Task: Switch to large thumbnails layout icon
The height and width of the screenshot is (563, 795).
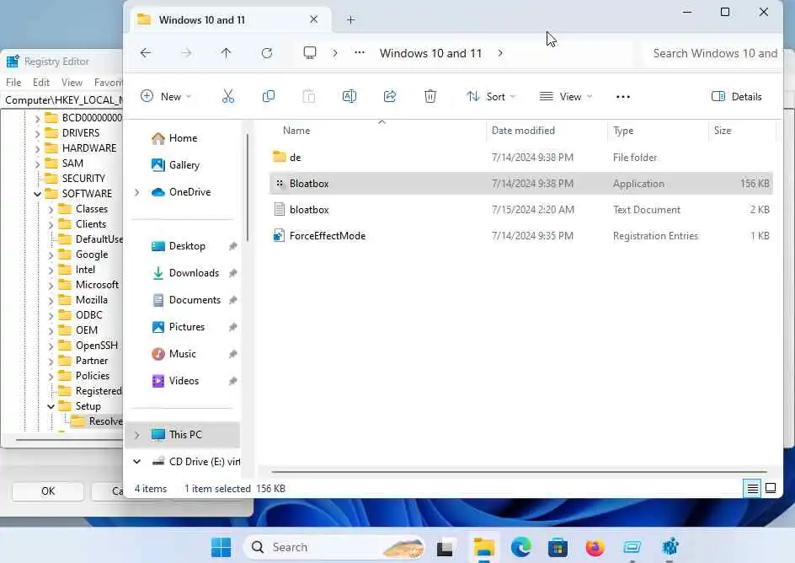Action: [771, 489]
